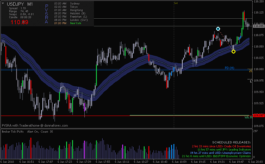The height and width of the screenshot is (164, 265).
Task: Click the USDJPY M1 chart title
Action: point(20,4)
